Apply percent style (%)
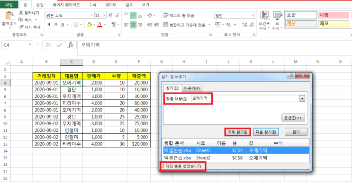352x182 pixels. 228,25
